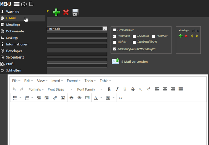The image size is (209, 145).
Task: Open the Font Family dropdown
Action: [x=89, y=89]
